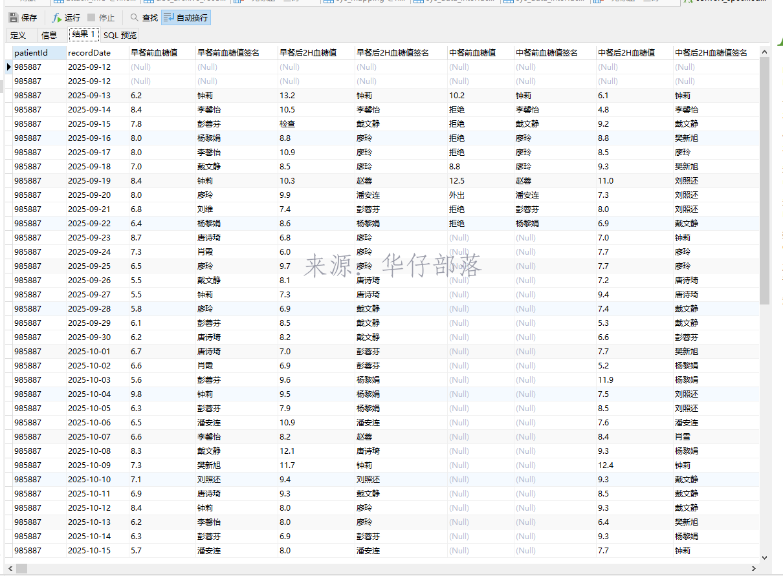
Task: Select the 2025-09-19 recordDate cell
Action: [x=89, y=181]
